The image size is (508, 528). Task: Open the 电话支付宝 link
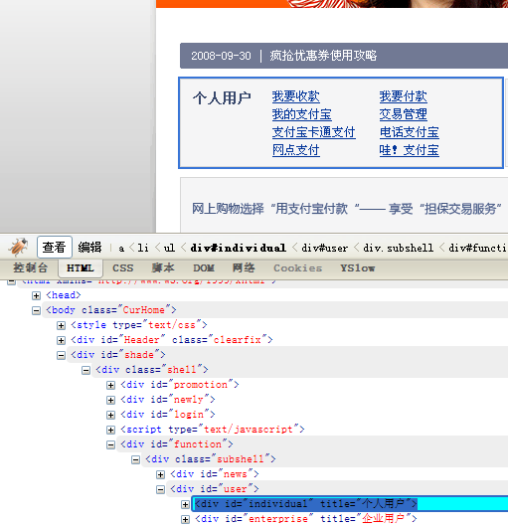click(x=410, y=132)
